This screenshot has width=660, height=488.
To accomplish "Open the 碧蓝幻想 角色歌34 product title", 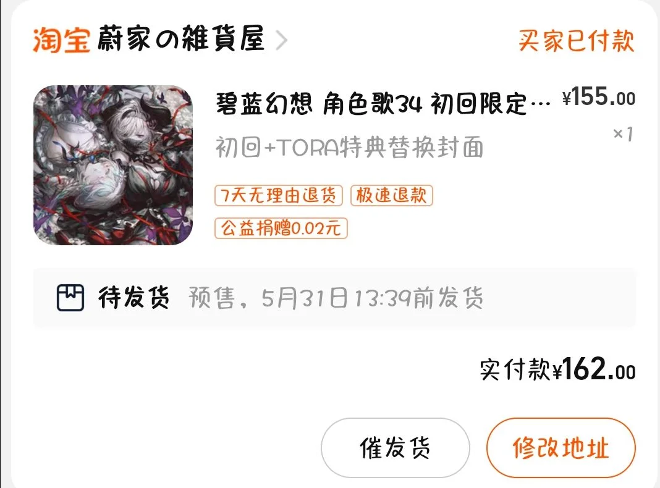I will 383,104.
